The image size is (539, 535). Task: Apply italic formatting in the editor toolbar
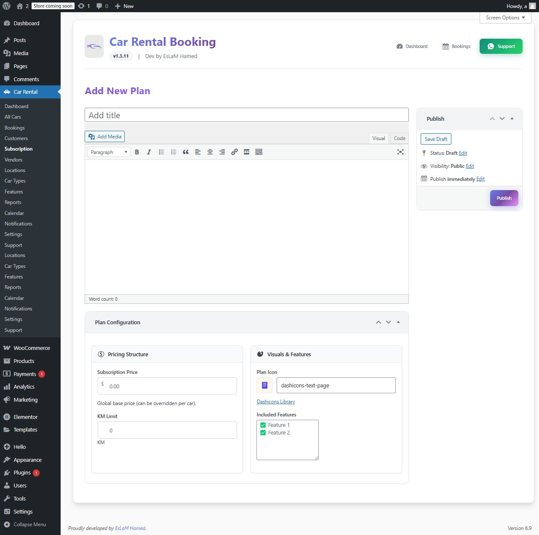coord(149,152)
